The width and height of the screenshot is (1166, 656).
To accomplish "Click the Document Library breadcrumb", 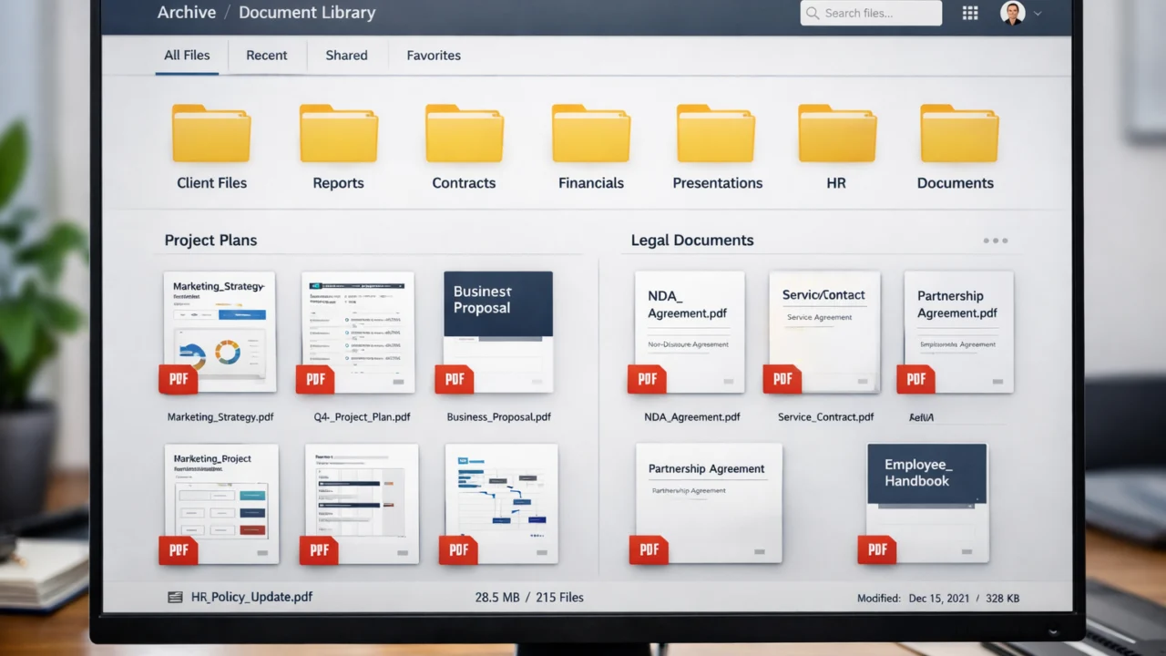I will pos(307,13).
